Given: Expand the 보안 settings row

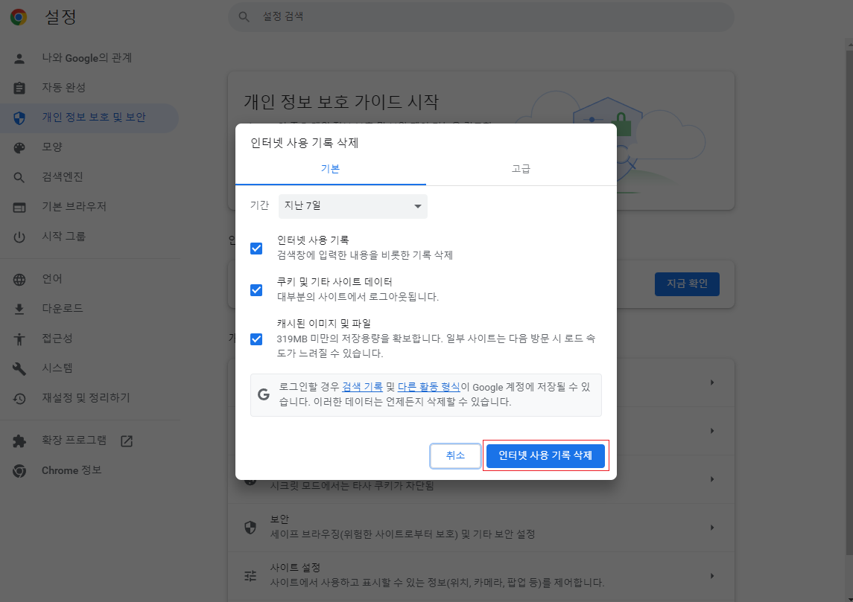Looking at the screenshot, I should 480,527.
